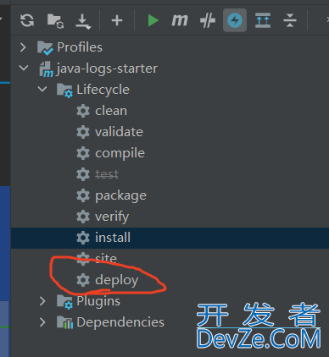
Task: Expand the Profiles node
Action: tap(23, 47)
